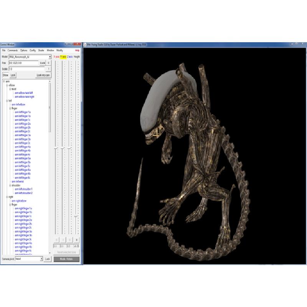This screenshot has width=307, height=307.
Task: Select bone arm left finger 5a
Action: pyautogui.click(x=23, y=158)
